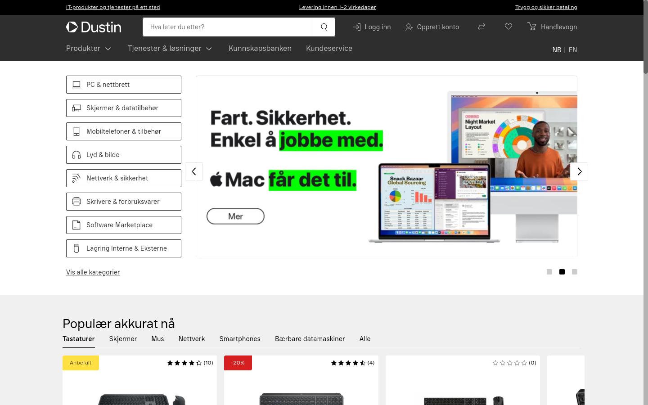Click the login arrow icon
The height and width of the screenshot is (405, 648).
point(357,27)
